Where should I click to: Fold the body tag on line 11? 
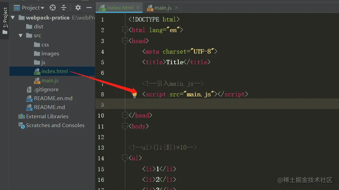tap(125, 126)
